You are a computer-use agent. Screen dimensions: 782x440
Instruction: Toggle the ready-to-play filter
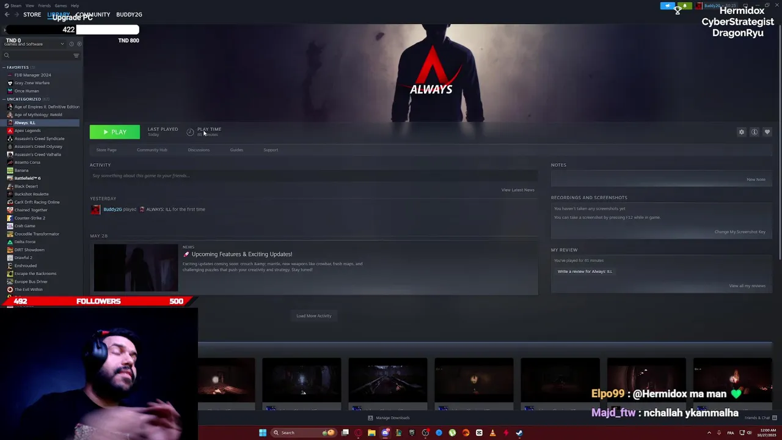pyautogui.click(x=79, y=44)
